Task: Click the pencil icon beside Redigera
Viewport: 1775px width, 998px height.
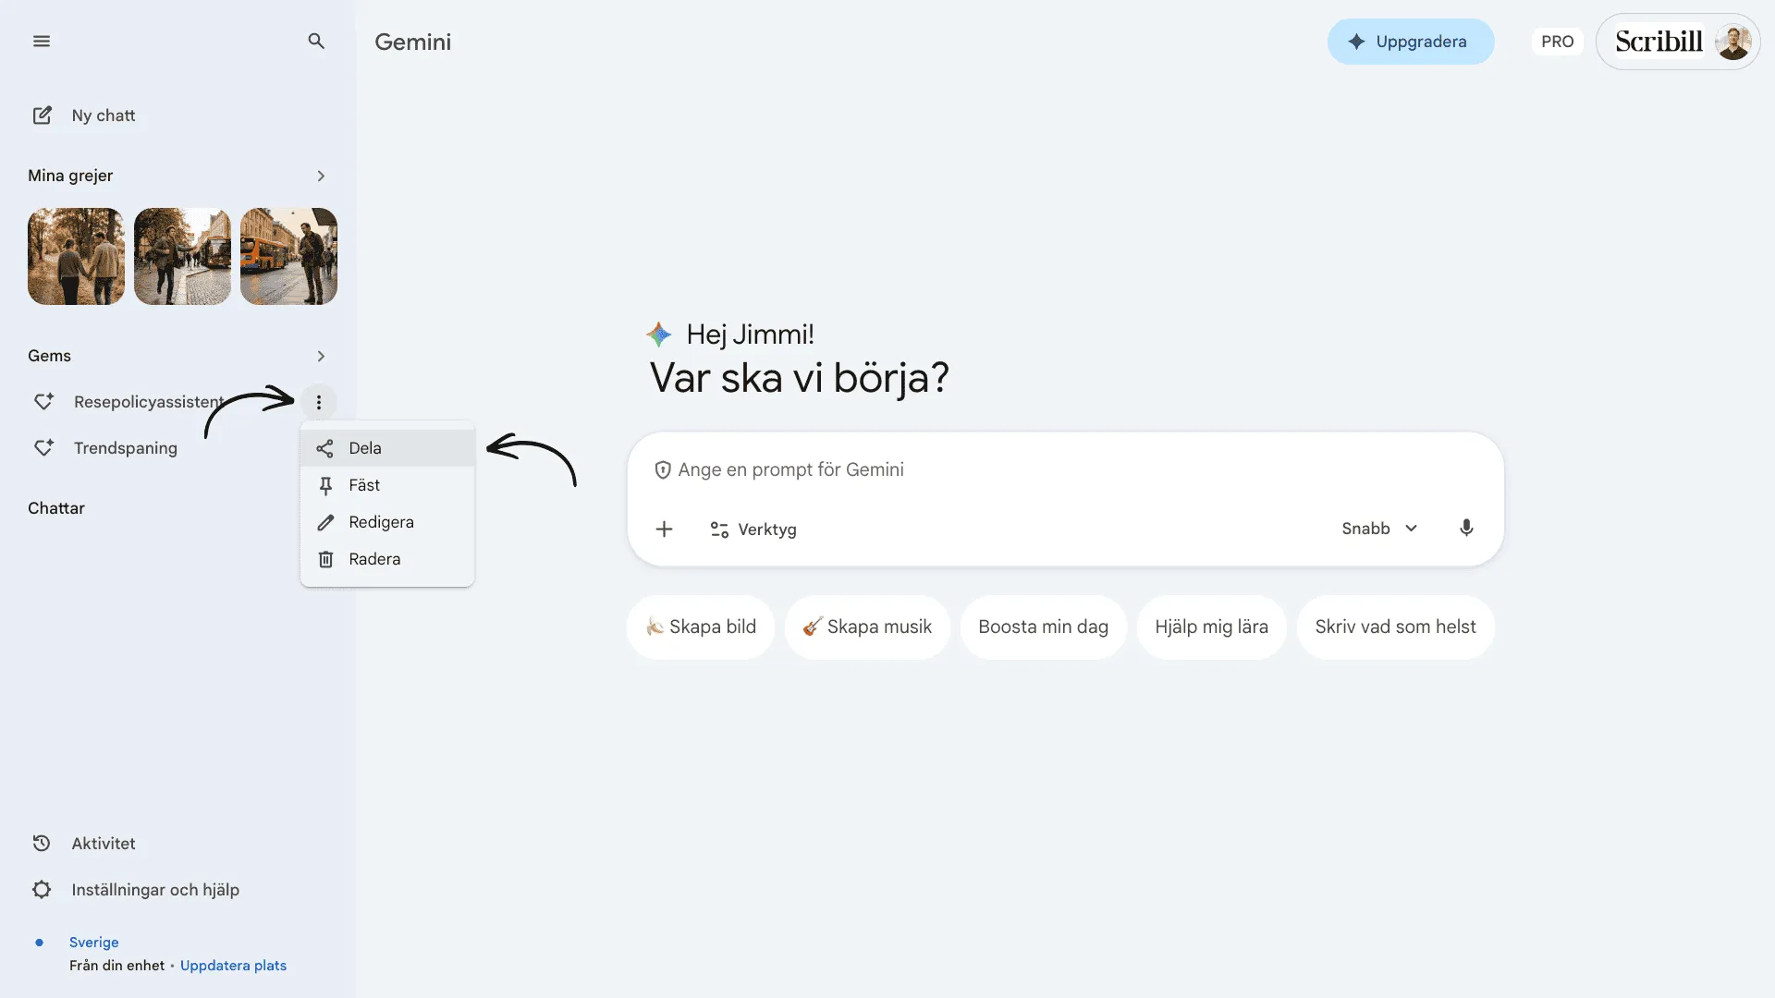Action: (325, 522)
